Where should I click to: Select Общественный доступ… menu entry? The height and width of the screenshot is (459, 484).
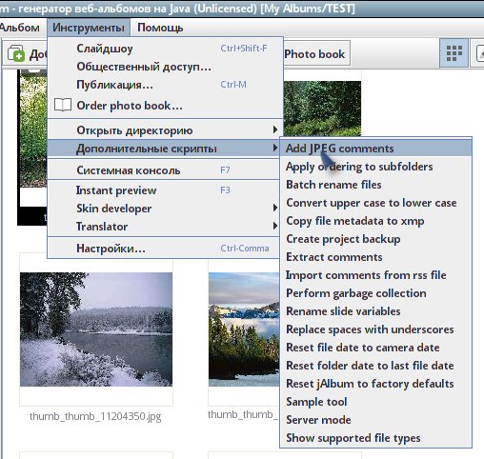click(x=165, y=67)
